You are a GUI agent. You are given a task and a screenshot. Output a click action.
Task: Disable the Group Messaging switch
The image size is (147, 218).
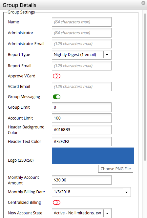(x=56, y=97)
